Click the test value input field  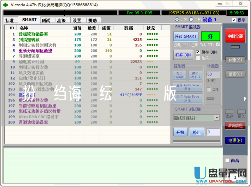213,132
